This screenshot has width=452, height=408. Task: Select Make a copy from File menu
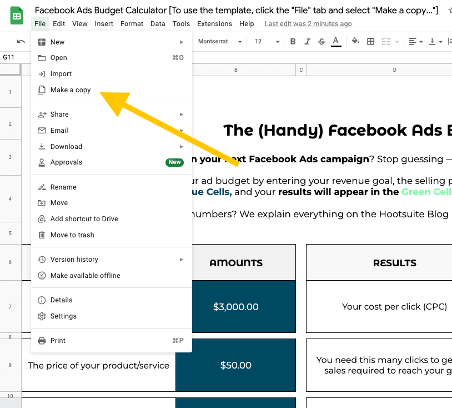(71, 90)
